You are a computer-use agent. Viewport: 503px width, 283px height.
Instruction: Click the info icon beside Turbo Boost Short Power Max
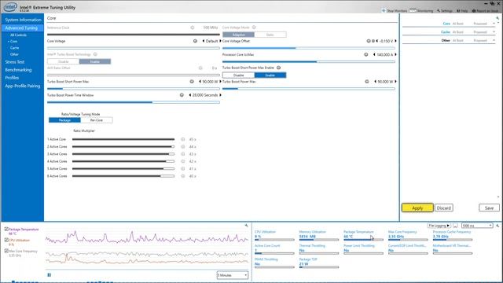click(x=192, y=82)
